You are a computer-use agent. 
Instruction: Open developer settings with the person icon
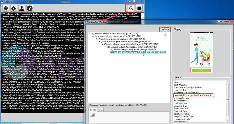coord(22,8)
